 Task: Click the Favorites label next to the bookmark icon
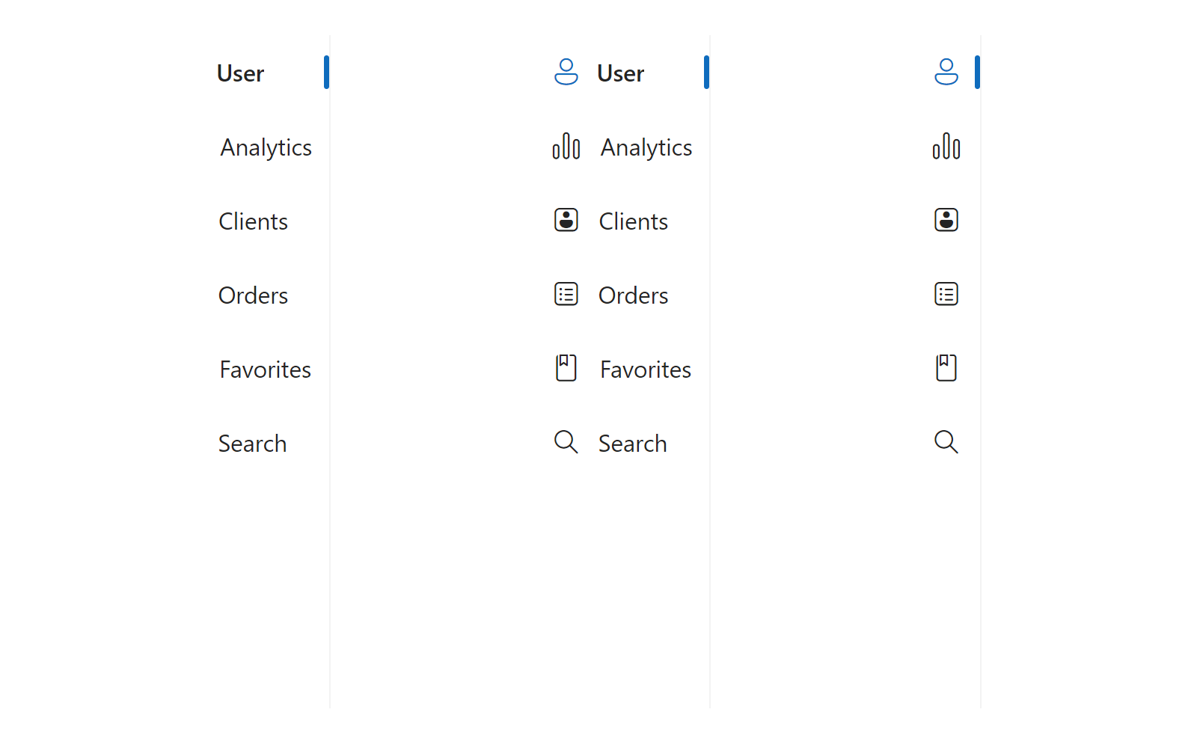click(x=645, y=370)
